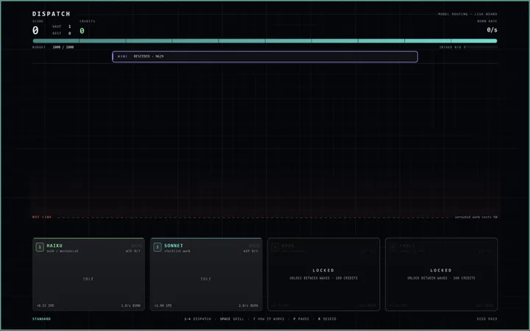Click 'checklist work' subtitle on Sonnet card
This screenshot has width=530, height=331.
[177, 251]
